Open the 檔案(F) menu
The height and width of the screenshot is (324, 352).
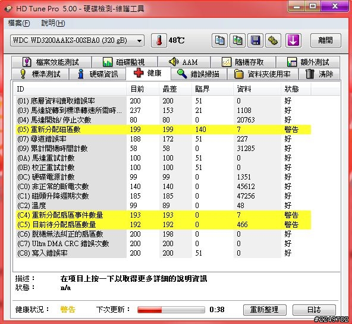click(x=19, y=23)
